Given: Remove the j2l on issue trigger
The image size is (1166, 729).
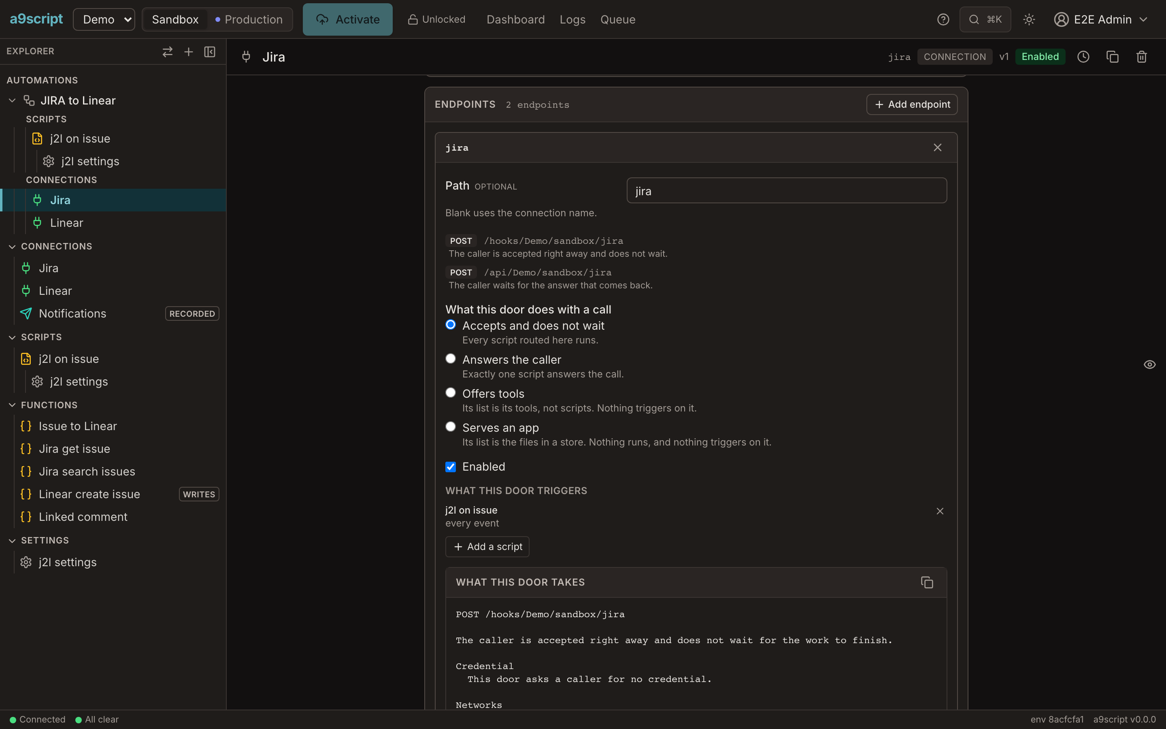Looking at the screenshot, I should (x=940, y=511).
